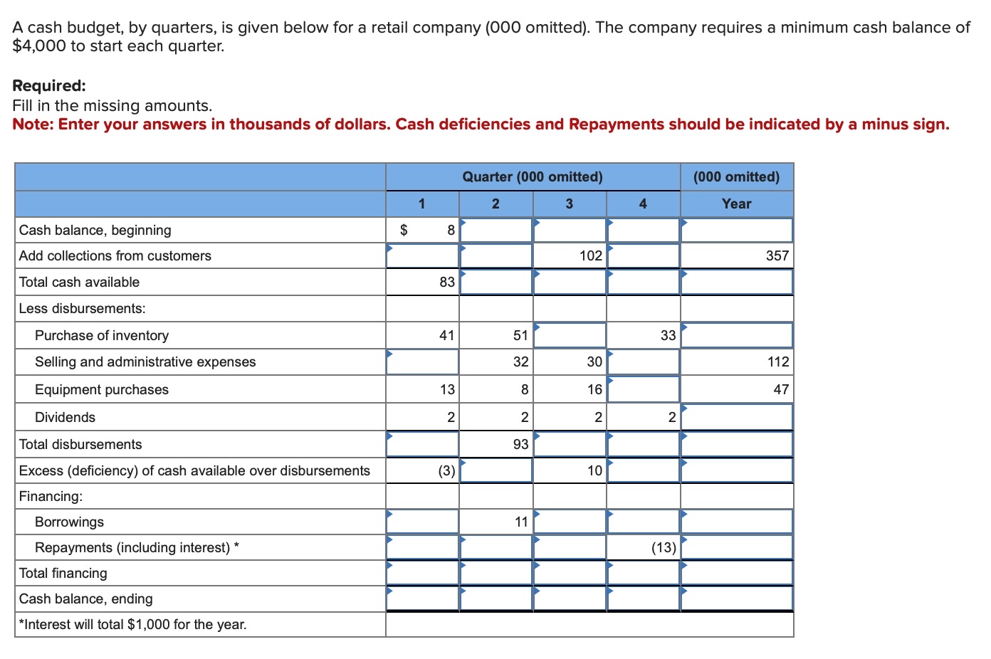The image size is (991, 659).
Task: Click Quarter 3 total cash available field
Action: click(x=570, y=282)
